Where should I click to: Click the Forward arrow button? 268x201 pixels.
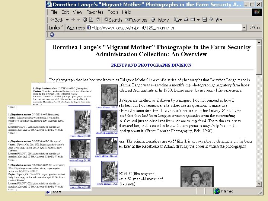pyautogui.click(x=73, y=20)
